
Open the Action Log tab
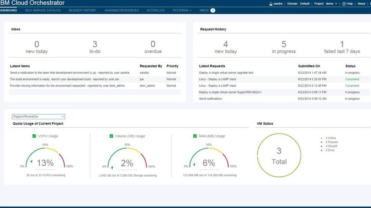click(155, 10)
